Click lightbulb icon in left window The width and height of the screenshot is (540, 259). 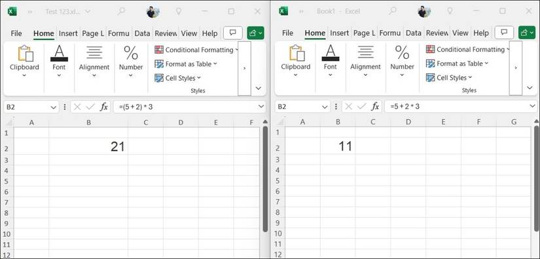(179, 11)
